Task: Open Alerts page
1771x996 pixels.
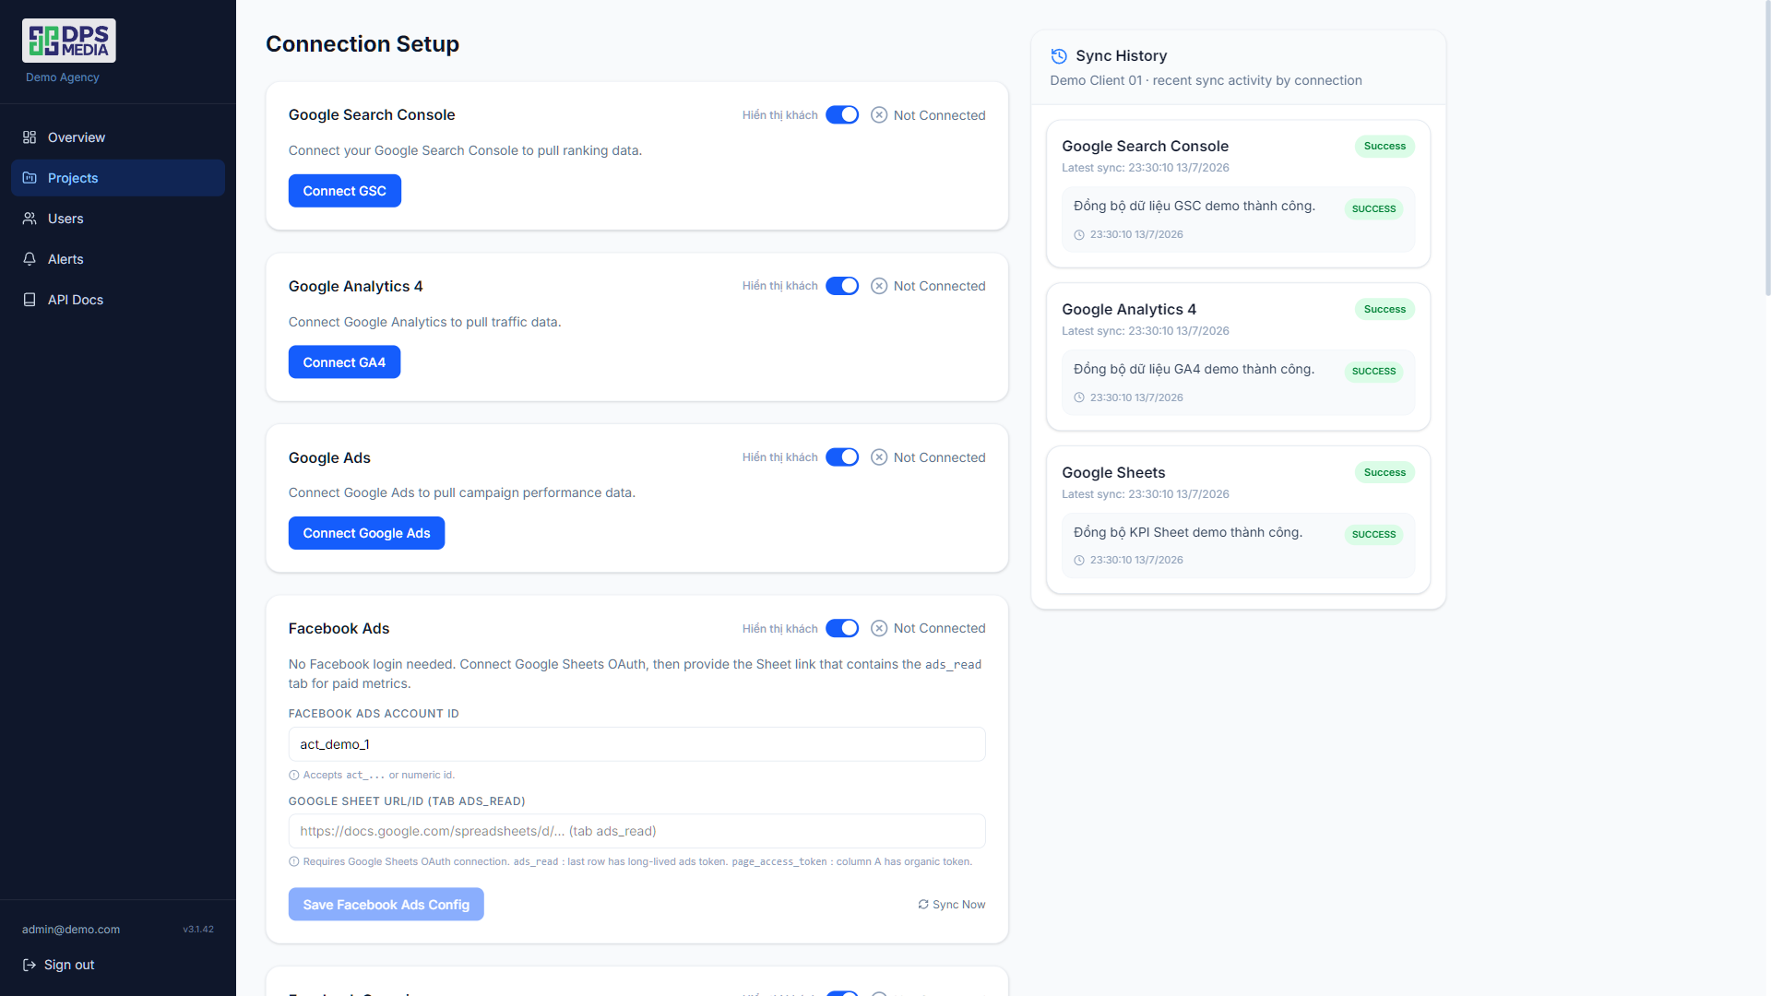Action: coord(118,259)
